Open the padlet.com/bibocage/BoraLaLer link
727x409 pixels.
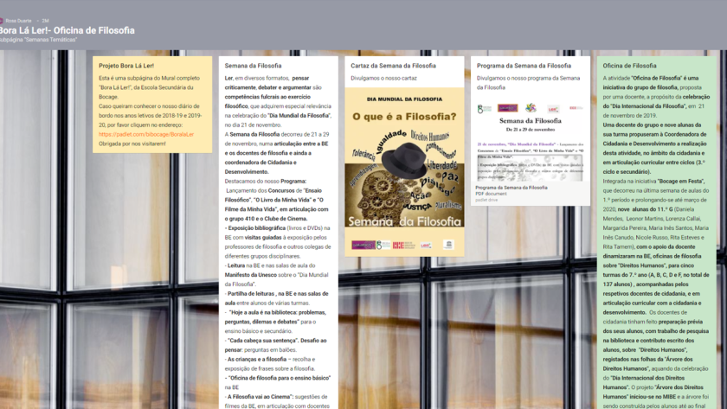coord(145,134)
